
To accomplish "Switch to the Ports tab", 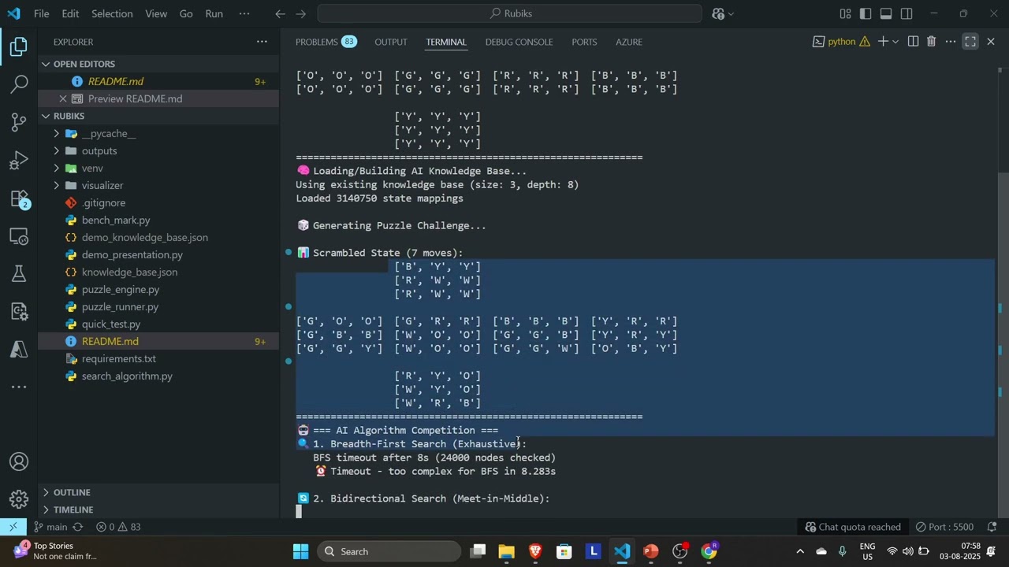I will tap(584, 42).
